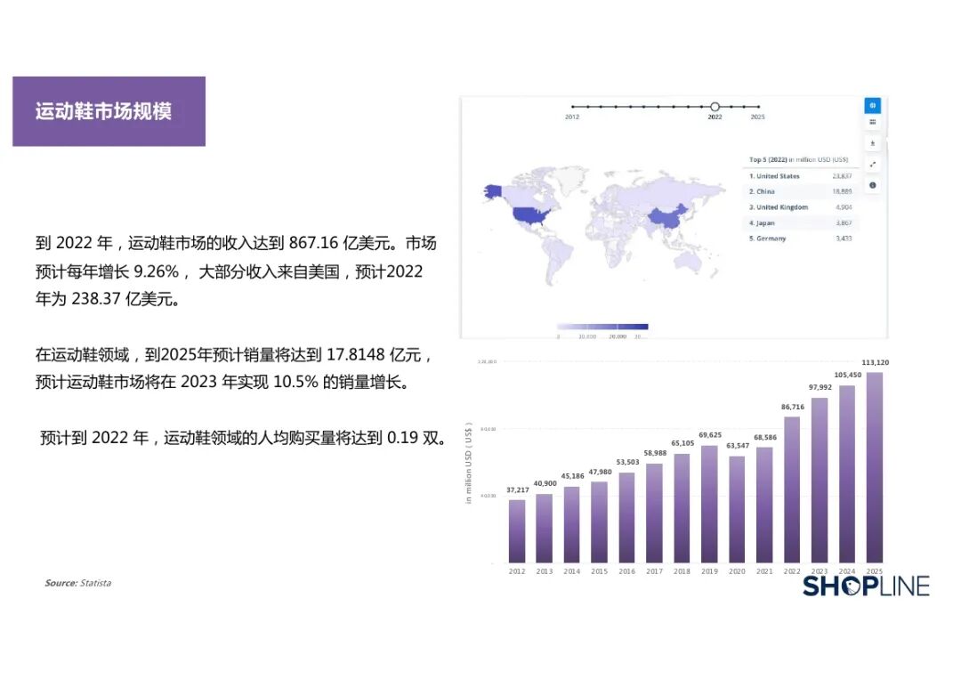Screen dimensions: 961x679
Task: Jump to 2025 on the year timeline
Action: click(x=758, y=107)
